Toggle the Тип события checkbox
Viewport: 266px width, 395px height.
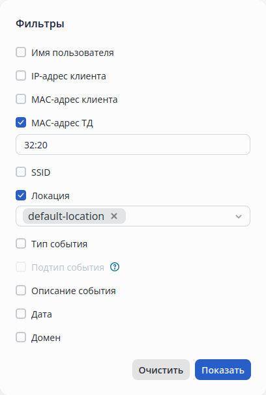click(21, 244)
